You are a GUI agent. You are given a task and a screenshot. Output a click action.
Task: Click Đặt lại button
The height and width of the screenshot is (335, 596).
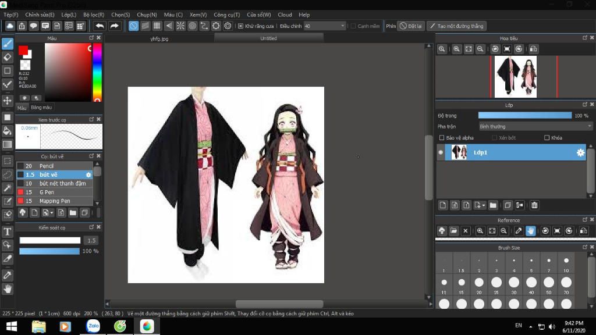pos(410,26)
